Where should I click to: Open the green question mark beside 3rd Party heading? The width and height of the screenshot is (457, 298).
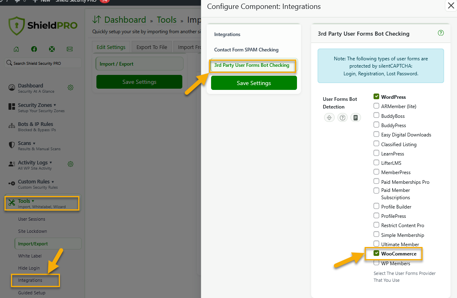point(440,33)
